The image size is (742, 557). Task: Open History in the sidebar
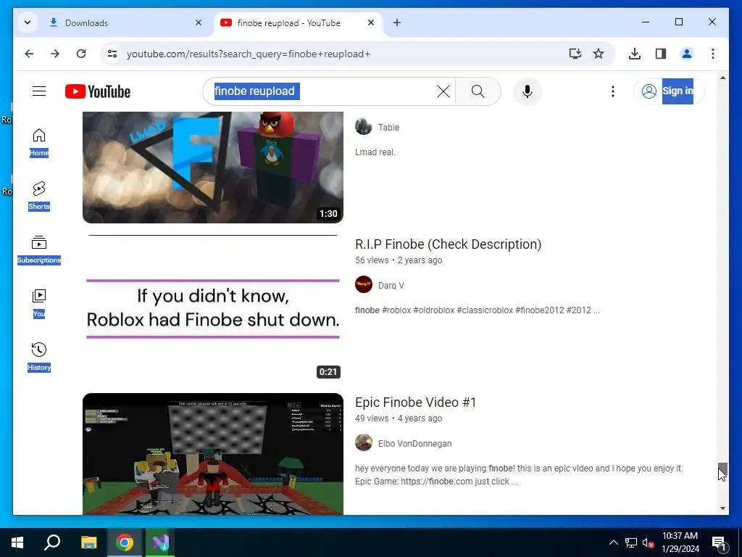tap(39, 357)
